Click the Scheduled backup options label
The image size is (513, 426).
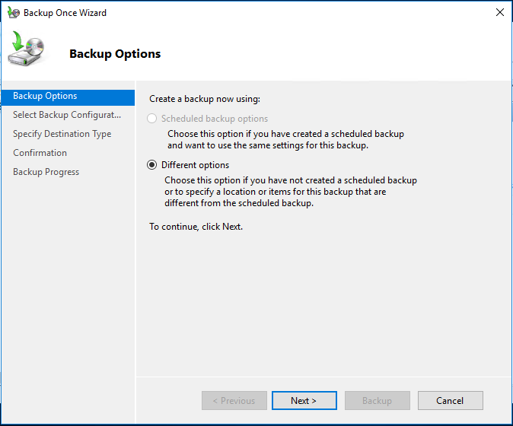[x=215, y=119]
